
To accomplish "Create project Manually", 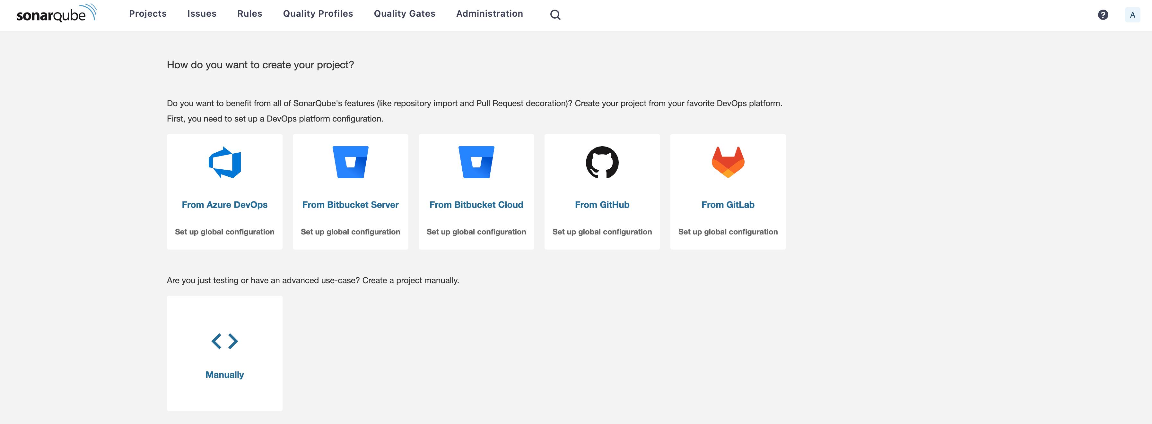I will point(224,375).
